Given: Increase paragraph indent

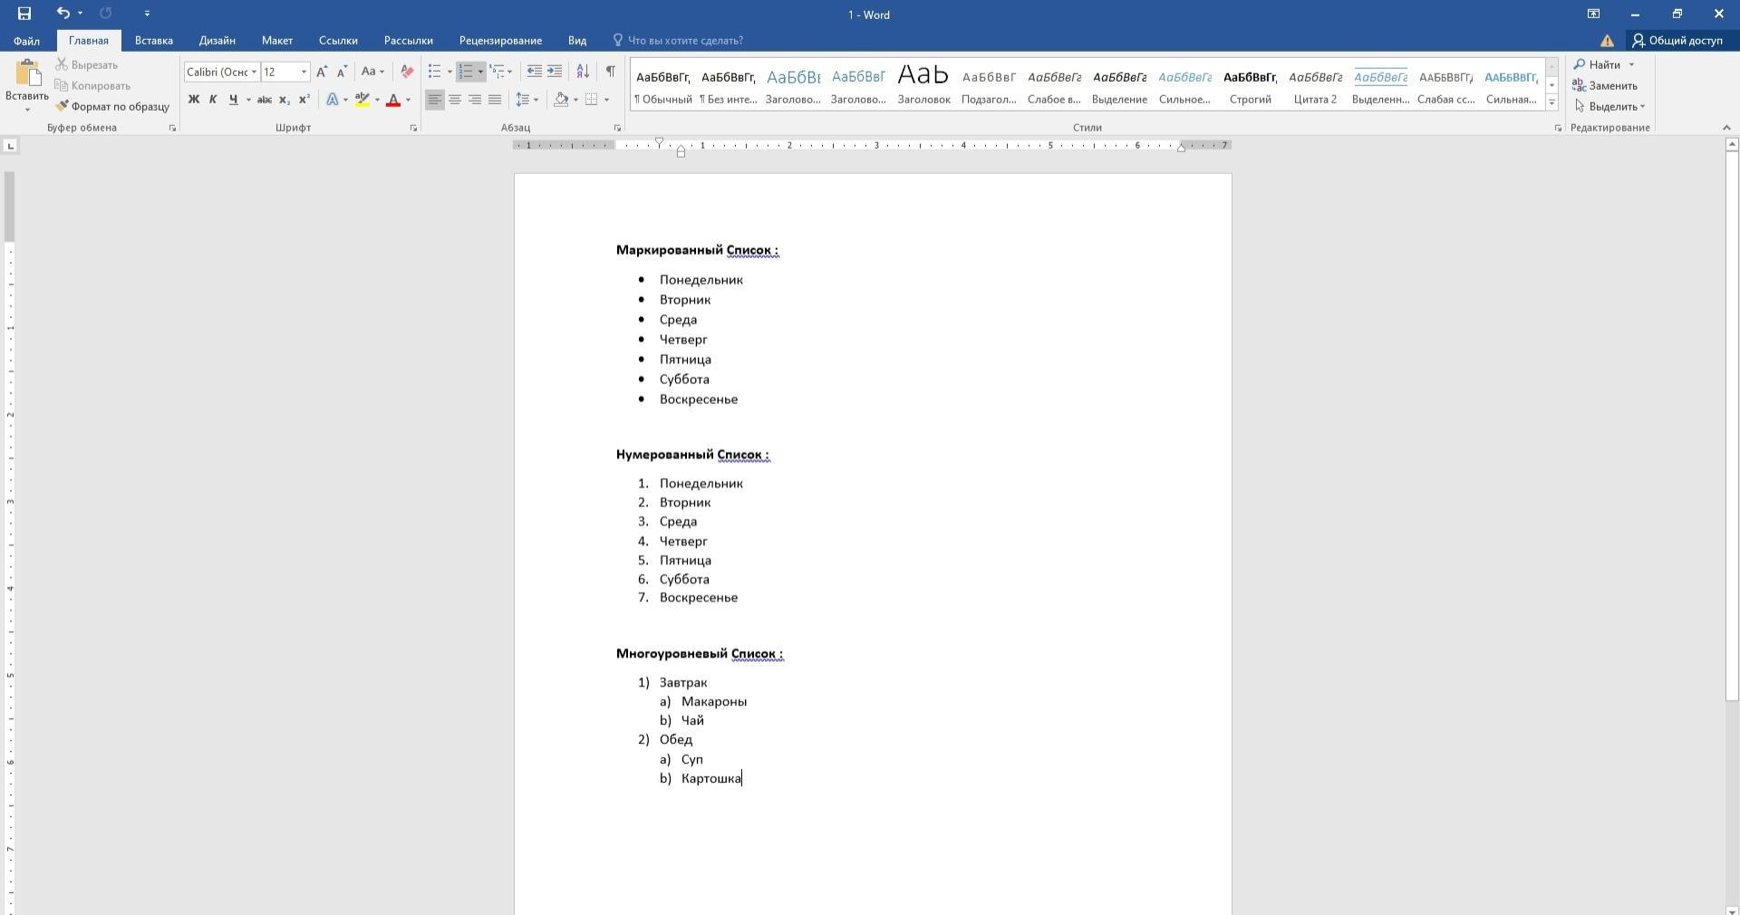Looking at the screenshot, I should click(555, 72).
